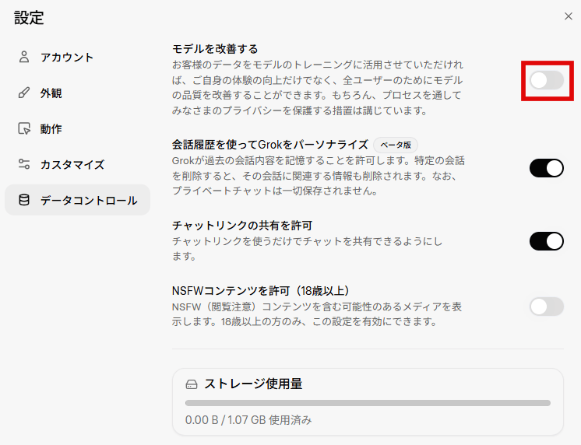
Task: Click the behavior cursor icon
Action: tap(24, 129)
